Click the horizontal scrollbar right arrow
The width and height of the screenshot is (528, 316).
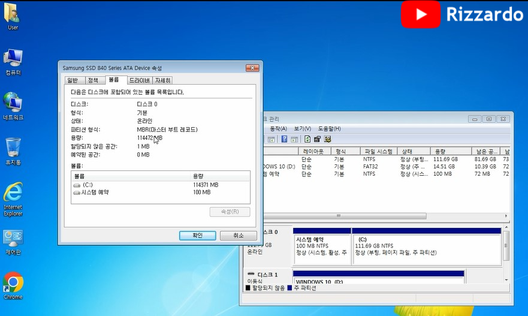506,216
